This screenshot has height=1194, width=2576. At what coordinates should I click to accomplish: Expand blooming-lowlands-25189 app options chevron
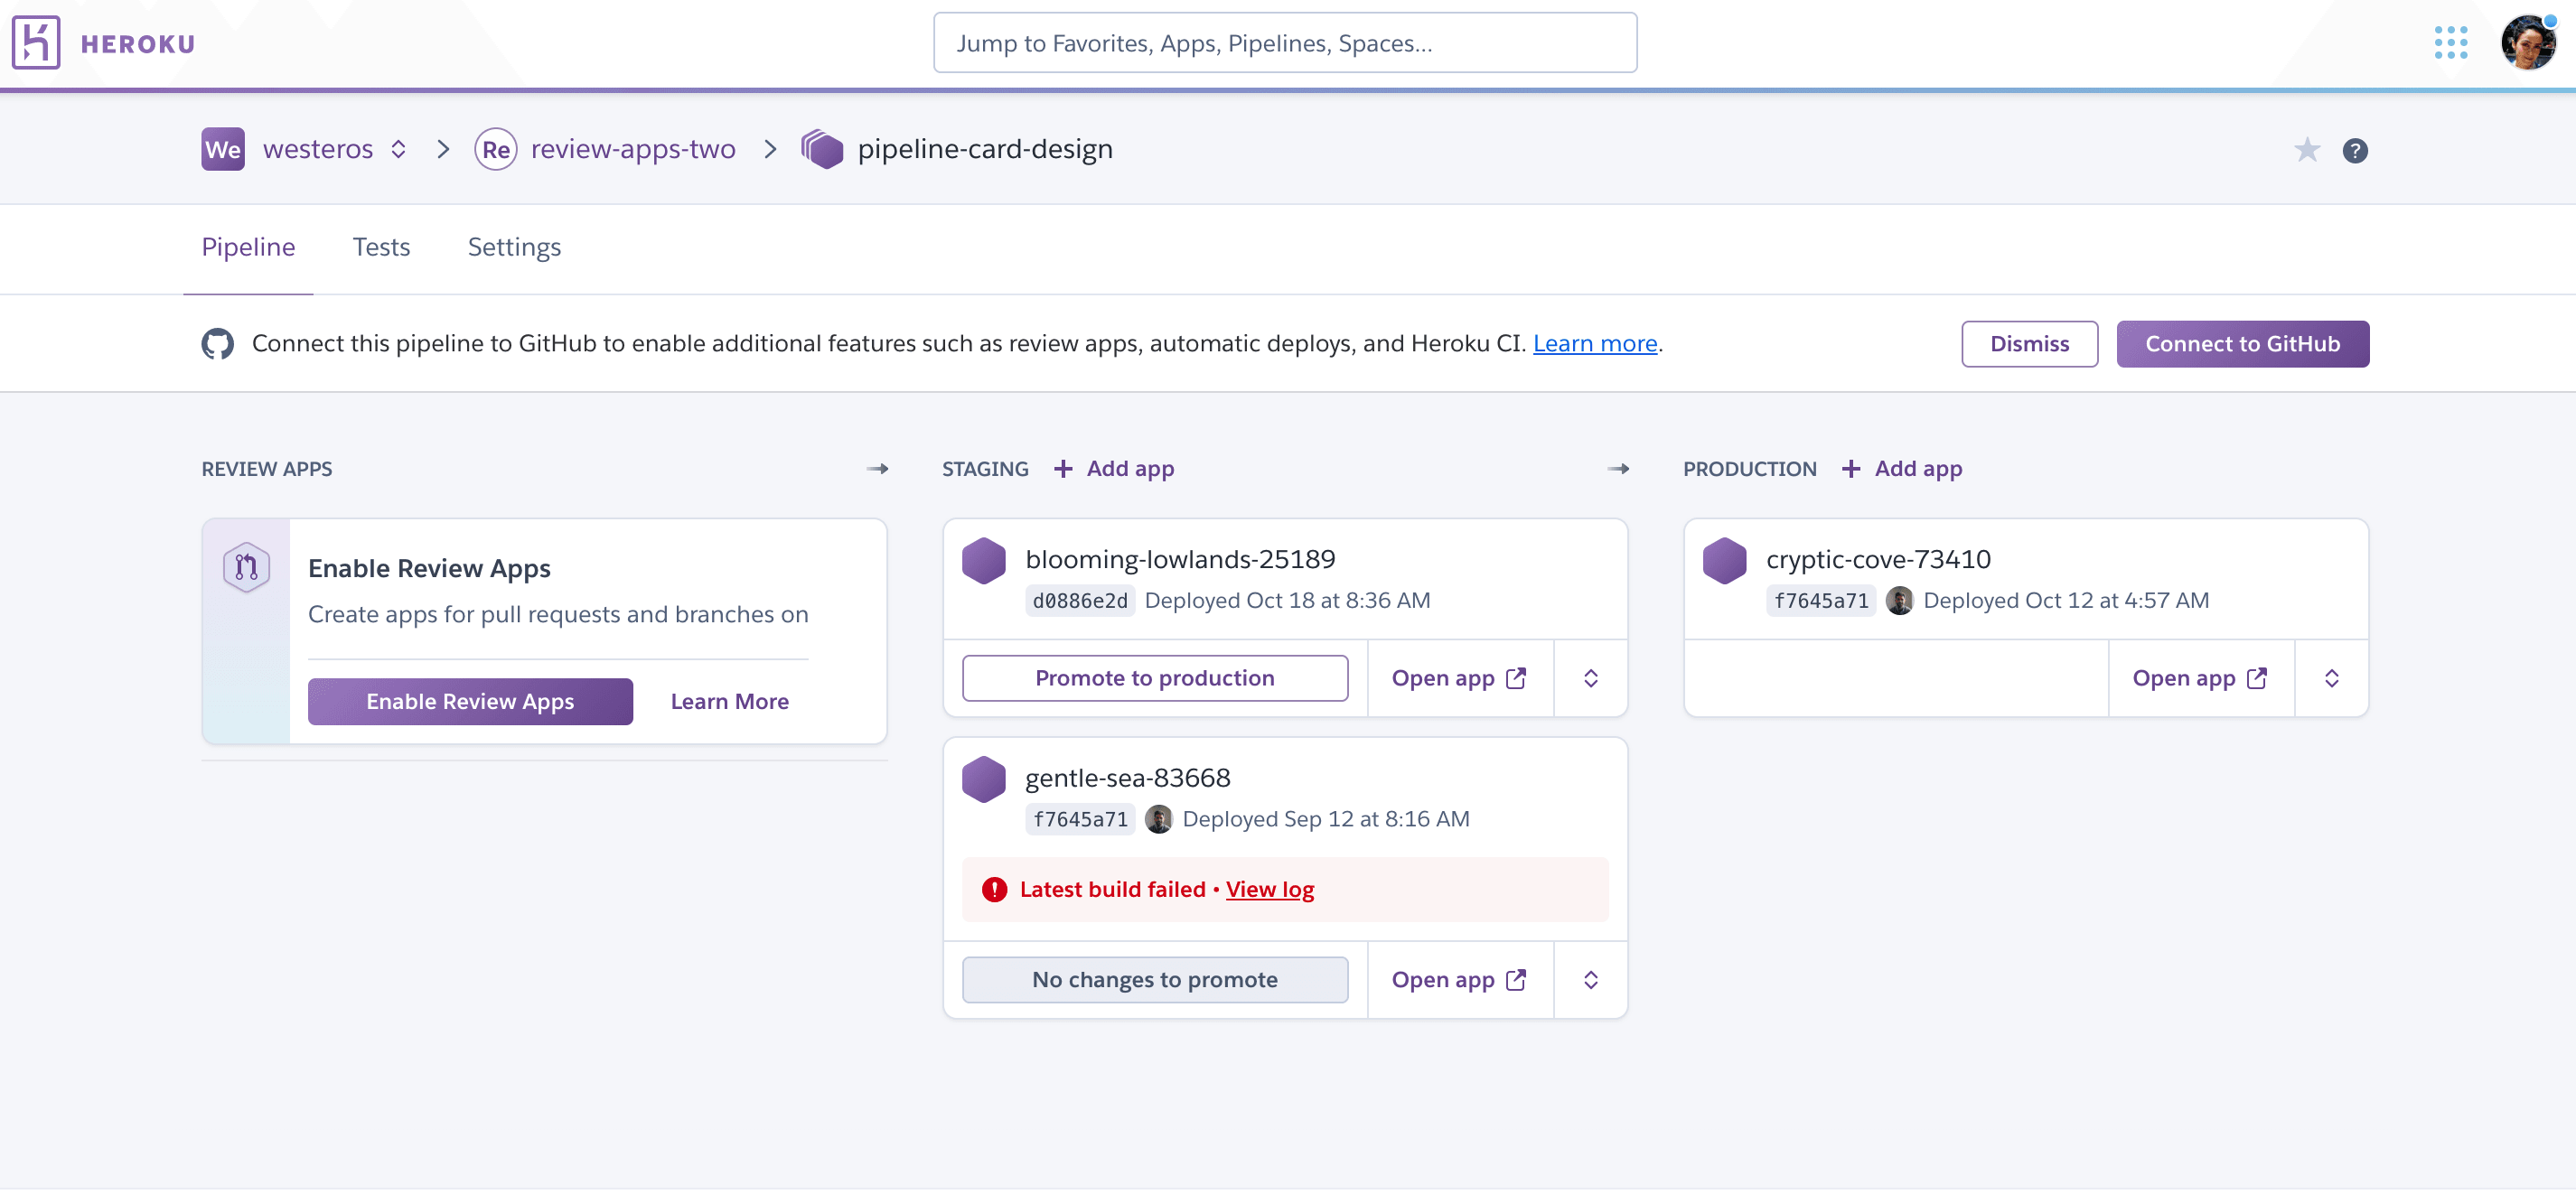1588,676
